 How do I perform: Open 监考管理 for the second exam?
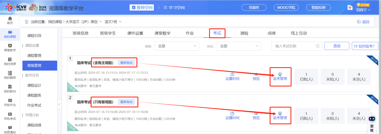pyautogui.click(x=280, y=116)
